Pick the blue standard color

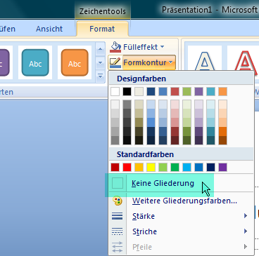click(198, 167)
